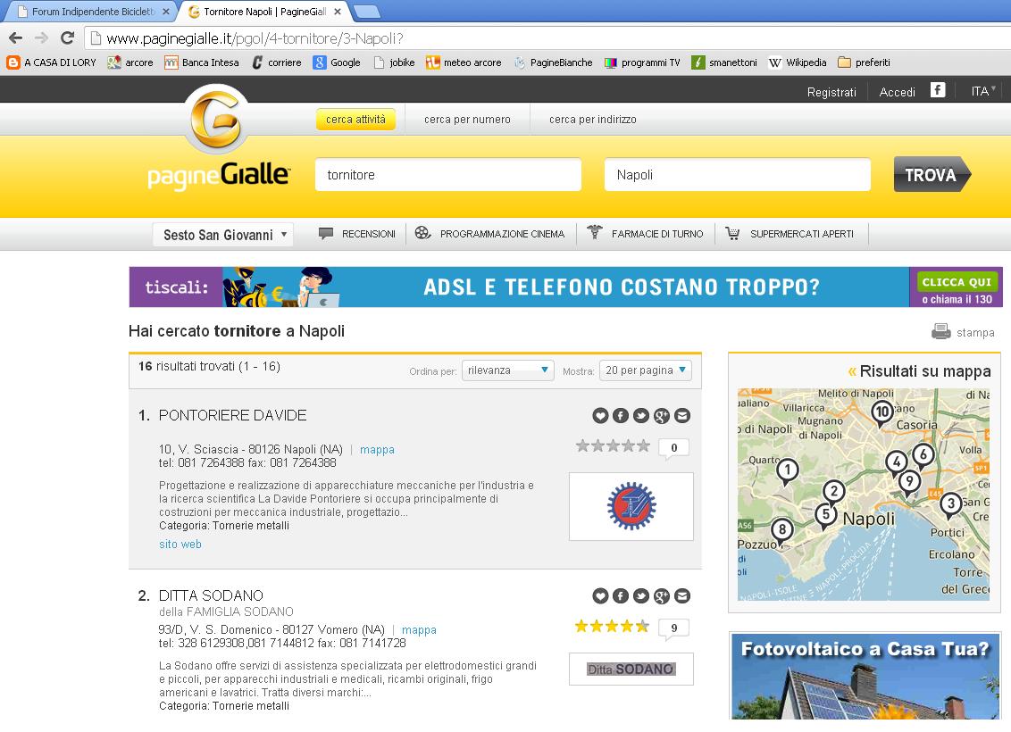Select the Tornitore Napoli PagineGialle tab

coord(264,12)
